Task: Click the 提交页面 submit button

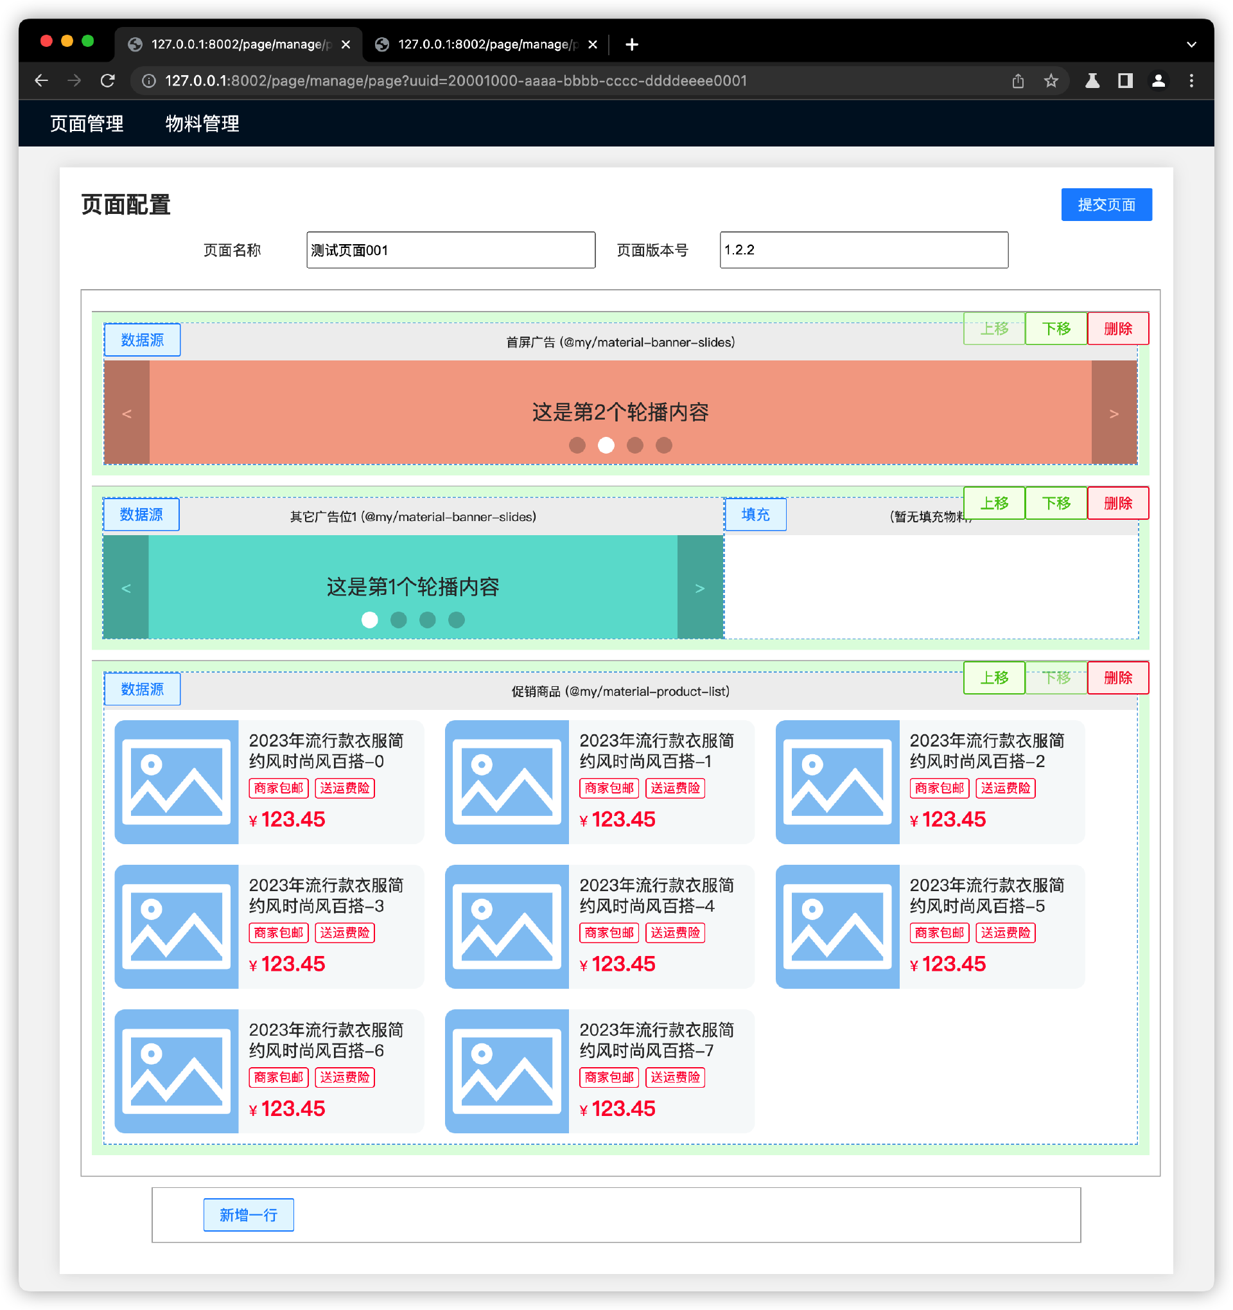Action: pos(1106,205)
